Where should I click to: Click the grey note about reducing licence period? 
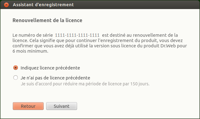pos(85,84)
